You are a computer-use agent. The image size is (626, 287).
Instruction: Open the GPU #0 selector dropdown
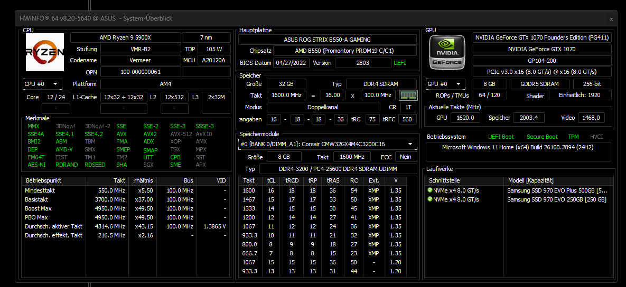click(x=445, y=84)
